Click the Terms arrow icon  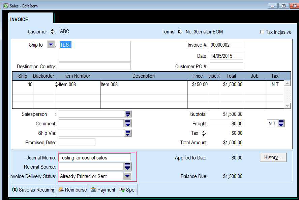click(x=180, y=32)
